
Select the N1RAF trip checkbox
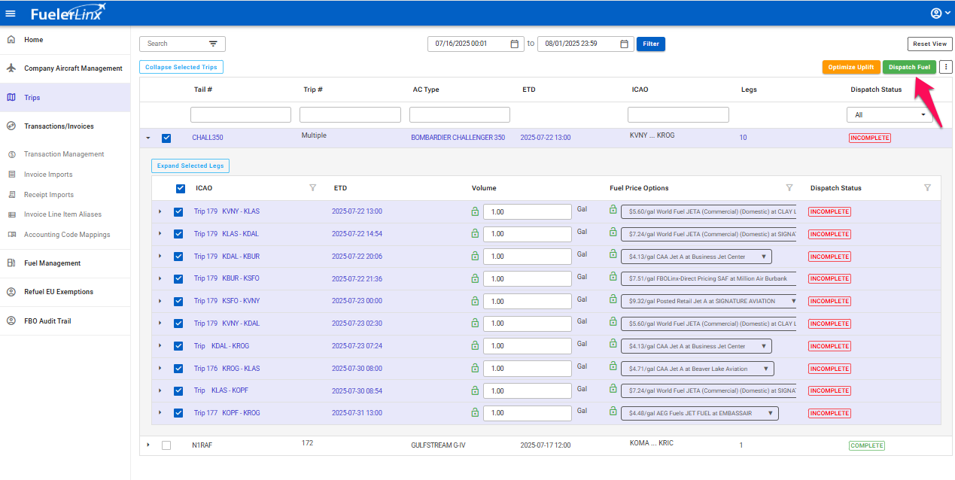166,445
